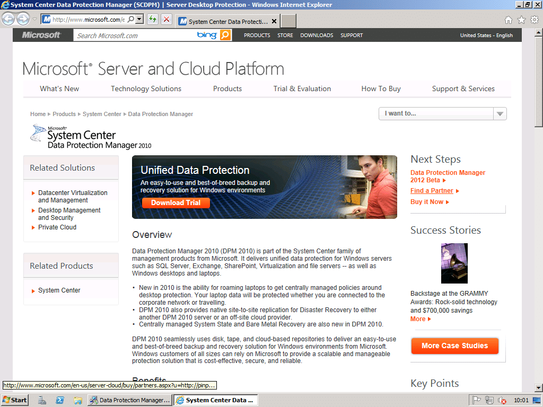Open the Windows Start button

(x=14, y=400)
